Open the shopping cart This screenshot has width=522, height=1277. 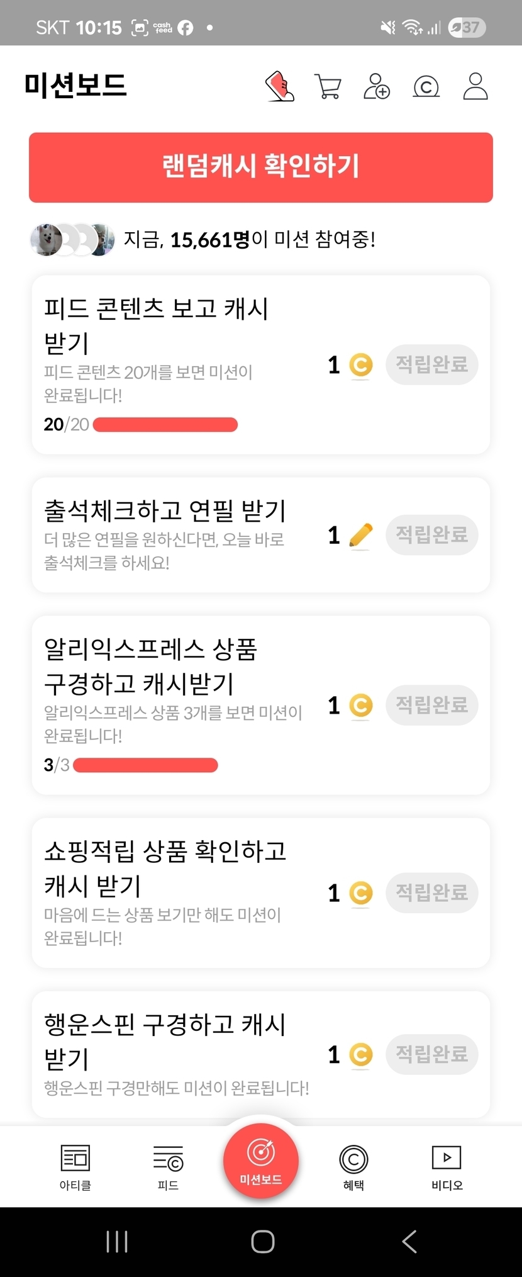(328, 87)
